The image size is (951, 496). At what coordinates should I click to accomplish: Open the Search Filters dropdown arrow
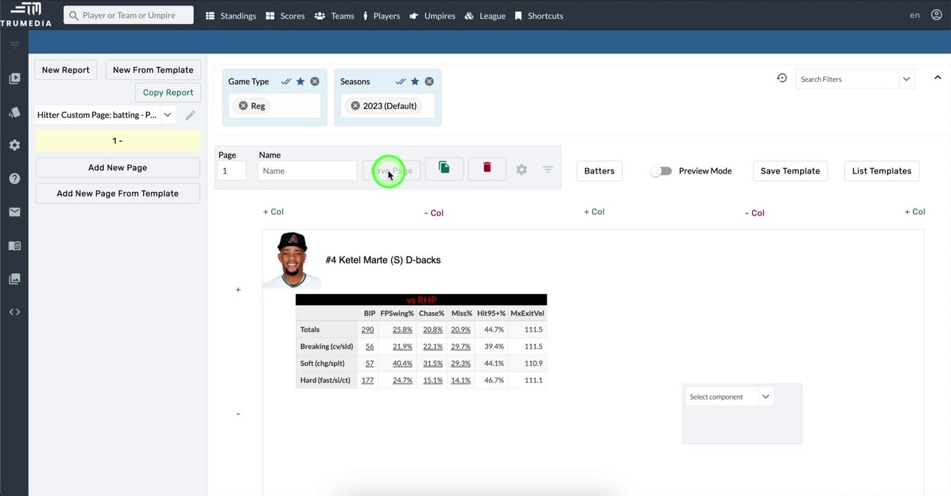pyautogui.click(x=906, y=79)
